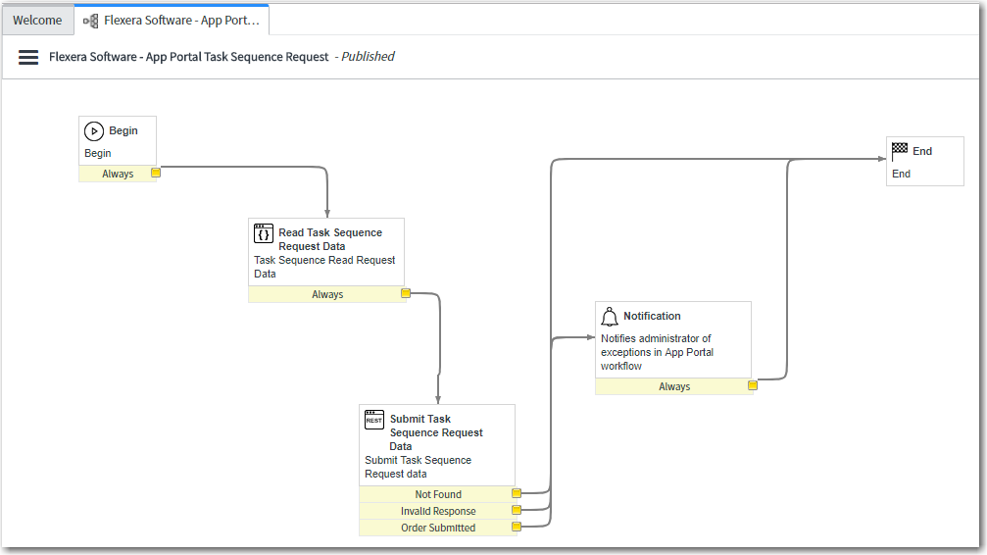Click yellow connector on Read Task Sequence Always
The height and width of the screenshot is (555, 987).
tap(406, 293)
